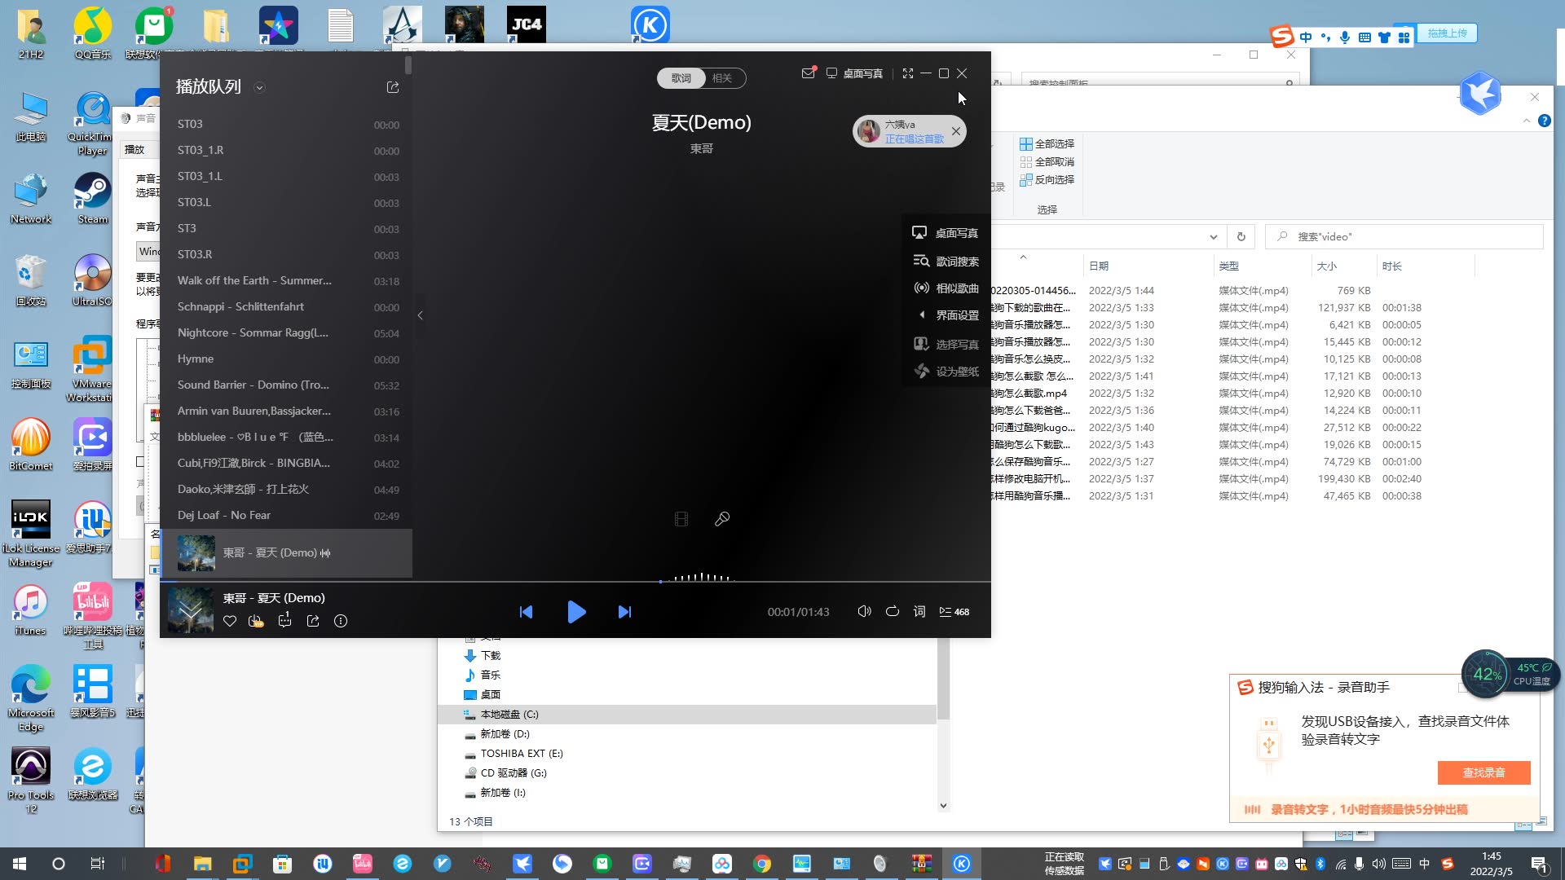
Task: Choose 相似歌曲 in the side menu
Action: tap(946, 288)
